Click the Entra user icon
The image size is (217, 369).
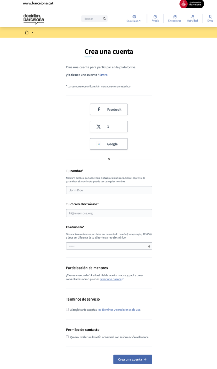(210, 17)
